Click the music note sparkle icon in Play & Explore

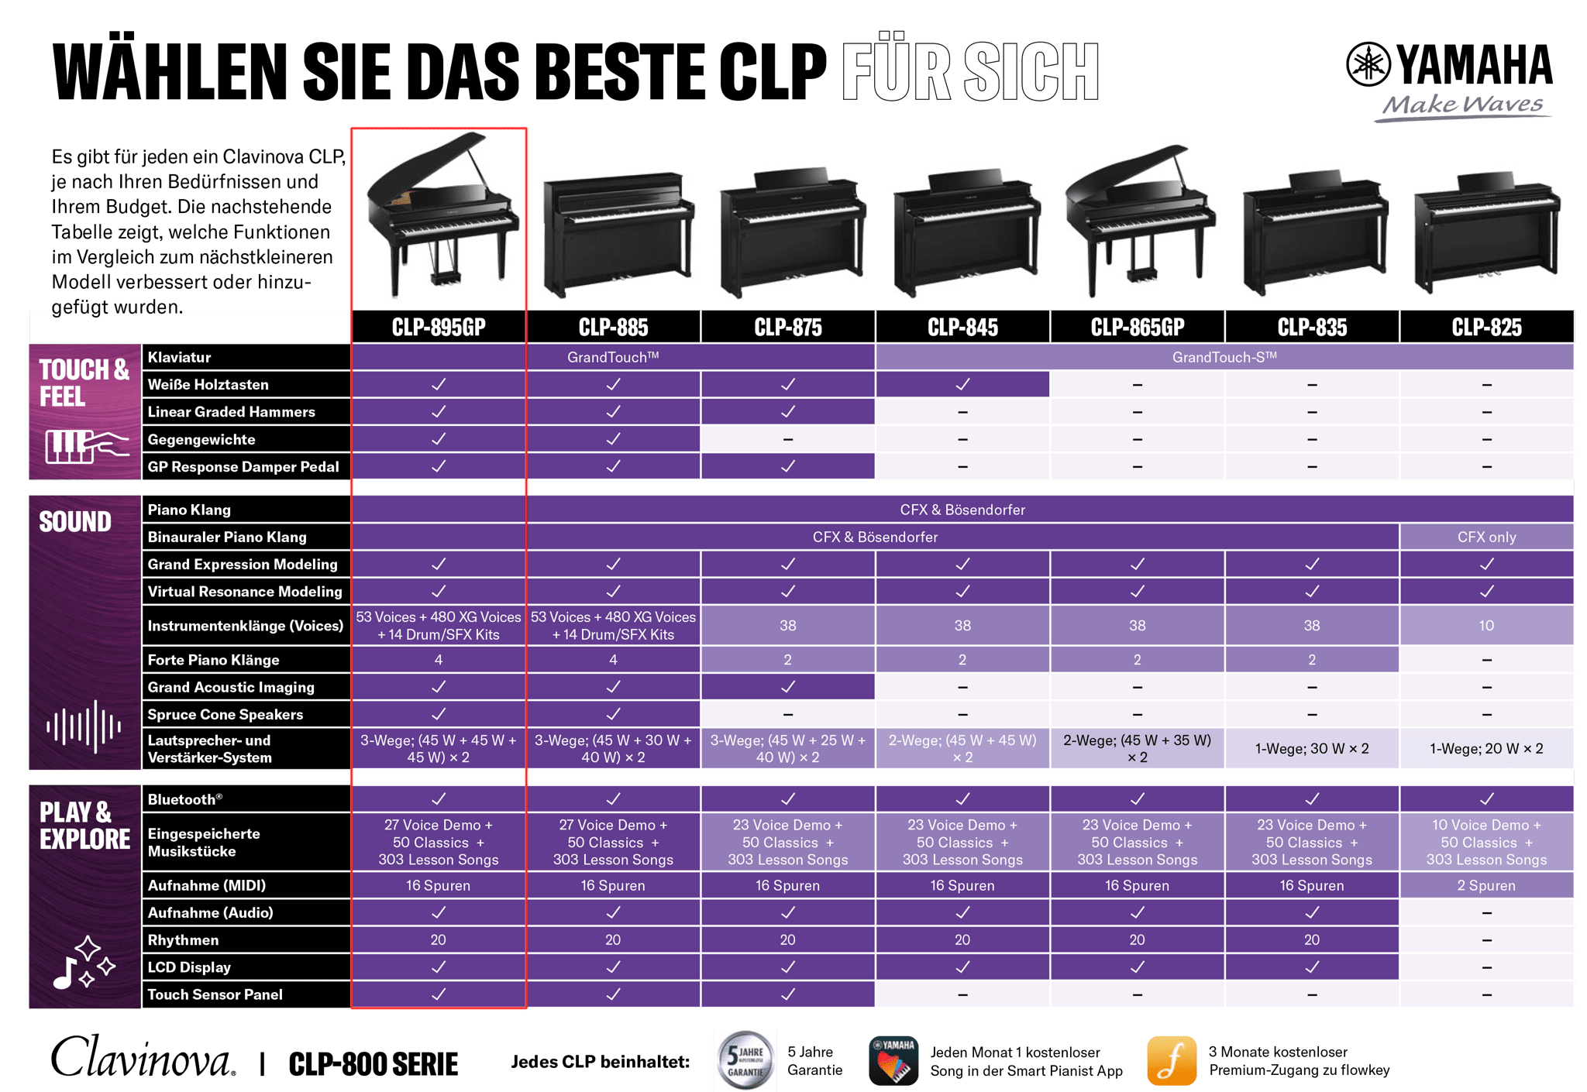pos(84,963)
